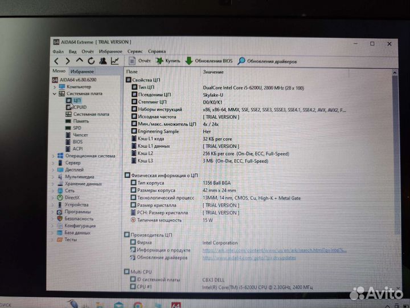
Task: Expand the Операционная система node arrow
Action: [x=54, y=156]
